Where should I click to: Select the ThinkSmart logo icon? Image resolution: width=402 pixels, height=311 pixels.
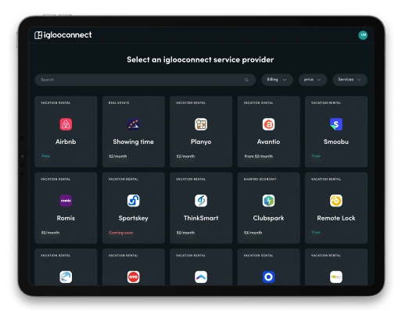[x=201, y=201]
